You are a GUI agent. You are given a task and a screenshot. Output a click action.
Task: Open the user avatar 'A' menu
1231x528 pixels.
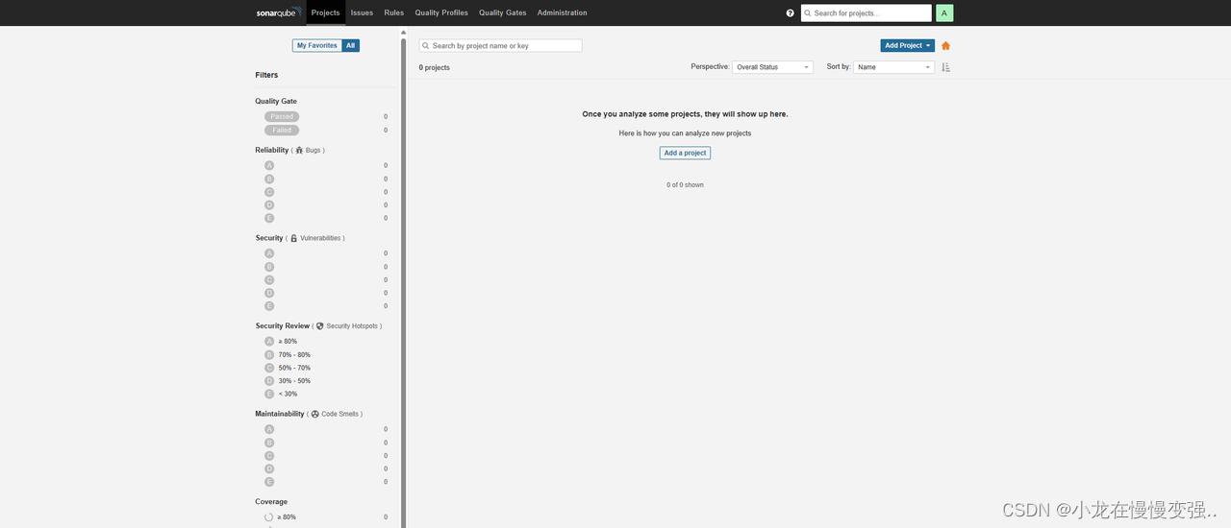(x=944, y=12)
